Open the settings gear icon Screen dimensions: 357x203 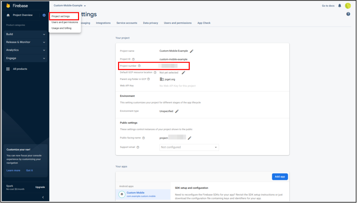pyautogui.click(x=44, y=15)
